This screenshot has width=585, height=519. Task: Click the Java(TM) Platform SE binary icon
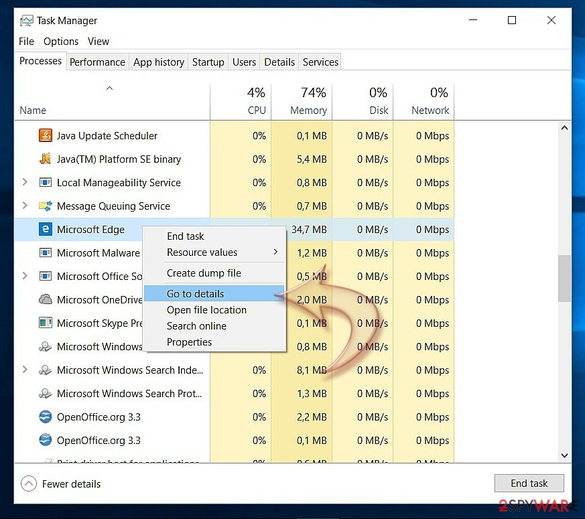pyautogui.click(x=45, y=159)
